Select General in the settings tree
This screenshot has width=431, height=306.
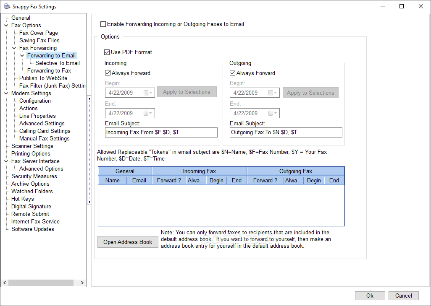point(21,18)
